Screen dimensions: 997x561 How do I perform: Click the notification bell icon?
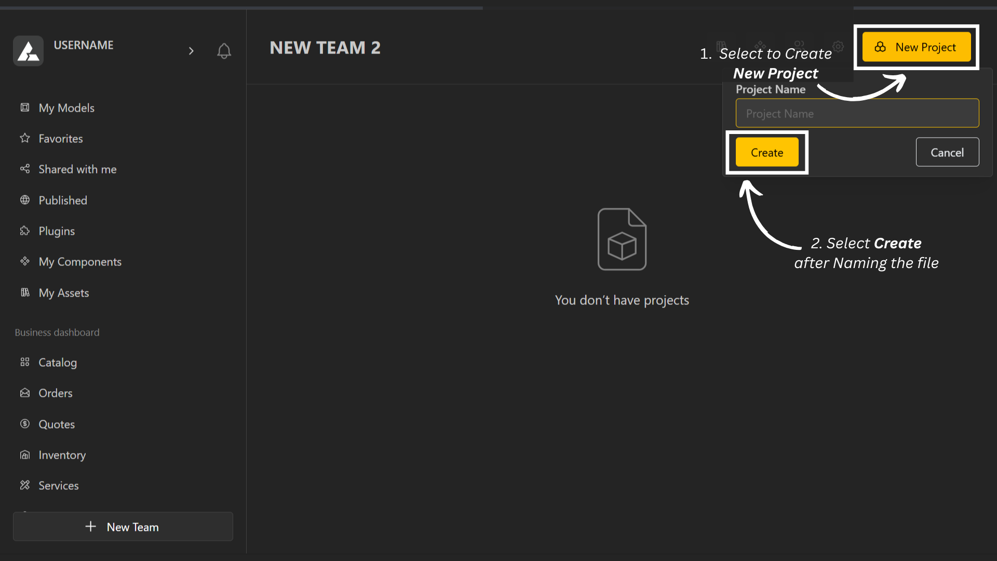click(x=224, y=51)
